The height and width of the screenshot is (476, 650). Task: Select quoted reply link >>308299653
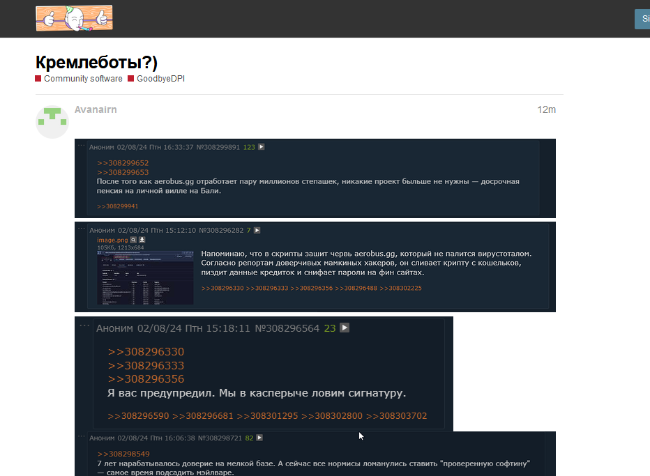tap(123, 172)
